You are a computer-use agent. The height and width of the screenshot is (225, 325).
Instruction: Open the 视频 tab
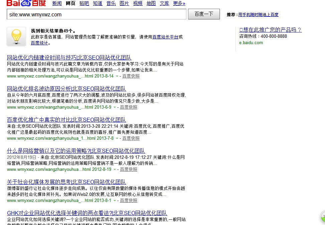click(x=138, y=3)
